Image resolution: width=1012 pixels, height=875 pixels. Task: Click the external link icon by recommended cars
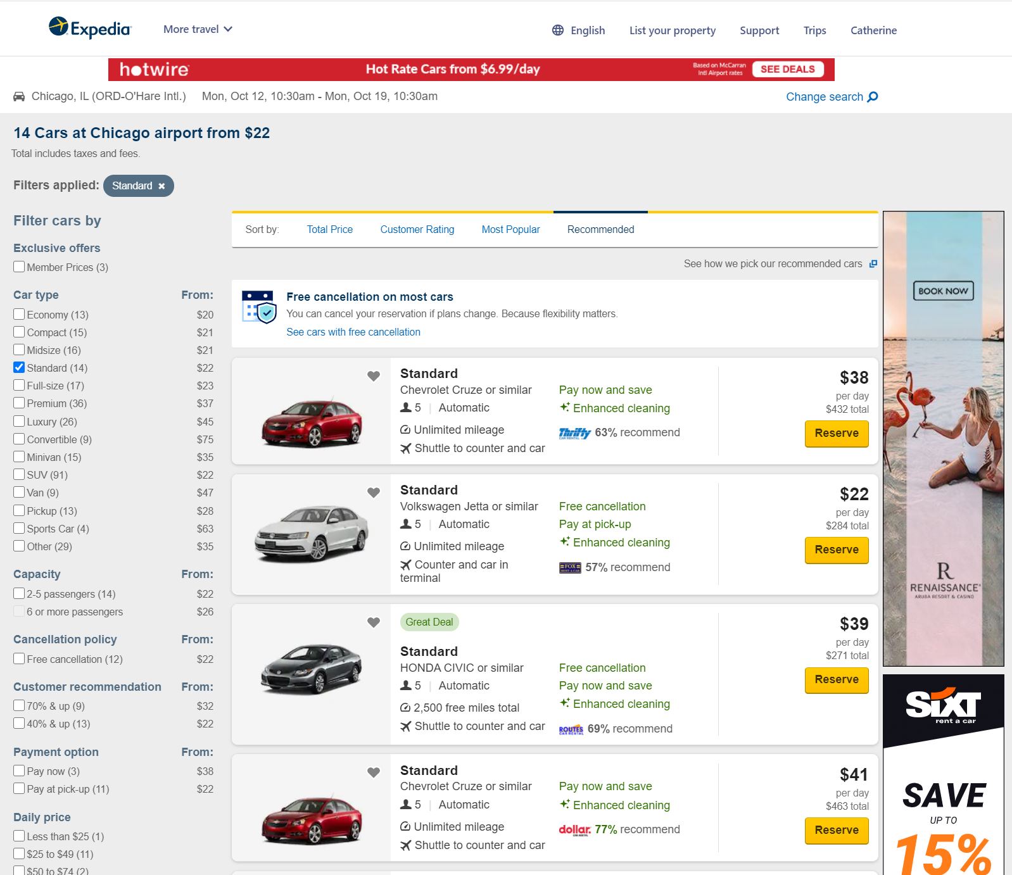[x=873, y=264]
